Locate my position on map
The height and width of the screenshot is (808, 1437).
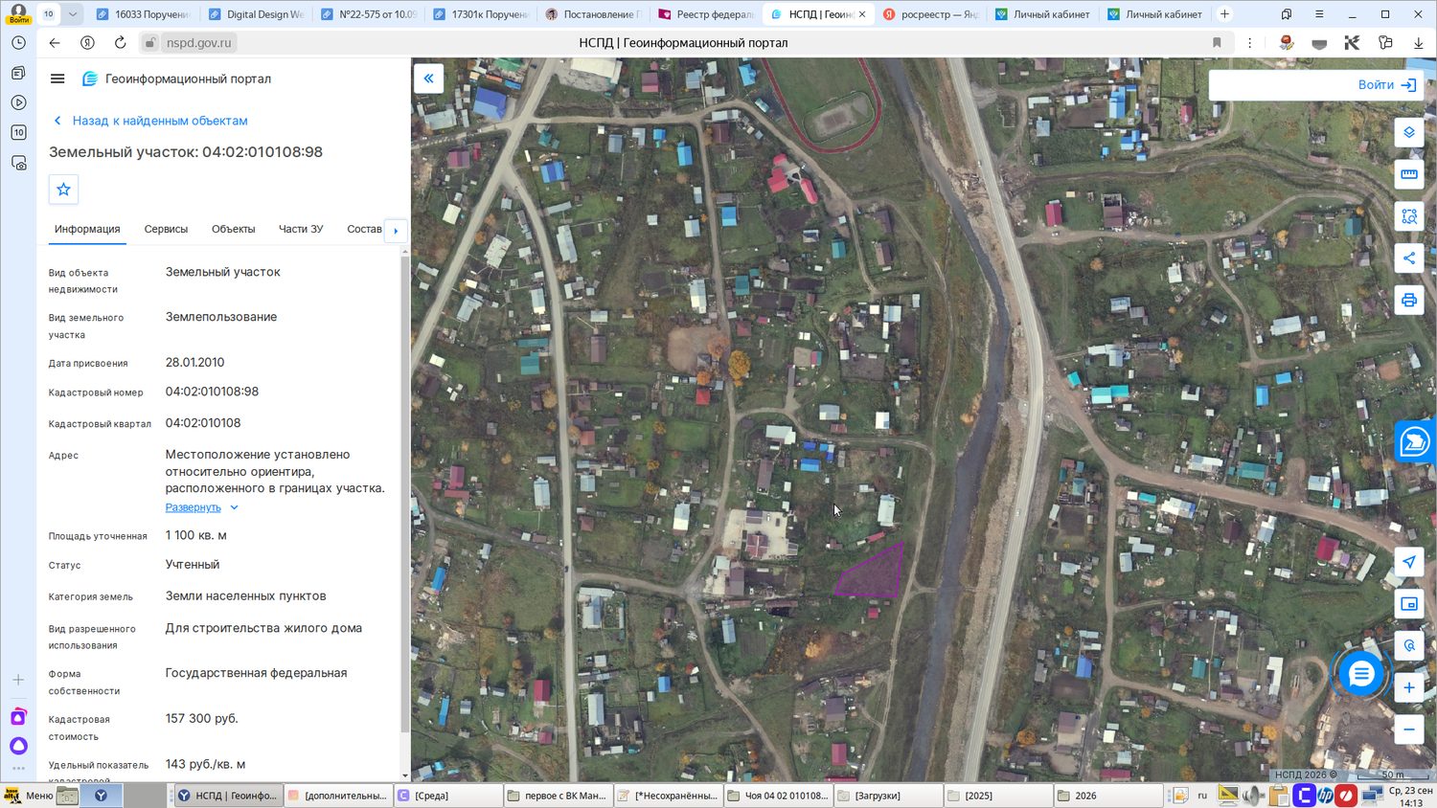pos(1408,562)
